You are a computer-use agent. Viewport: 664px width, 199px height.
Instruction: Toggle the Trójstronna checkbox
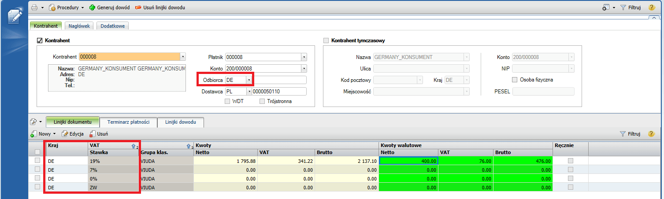pyautogui.click(x=262, y=101)
